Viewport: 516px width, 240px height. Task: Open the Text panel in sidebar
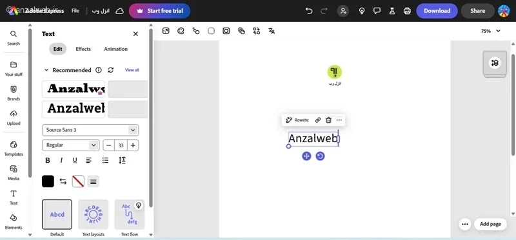click(14, 198)
